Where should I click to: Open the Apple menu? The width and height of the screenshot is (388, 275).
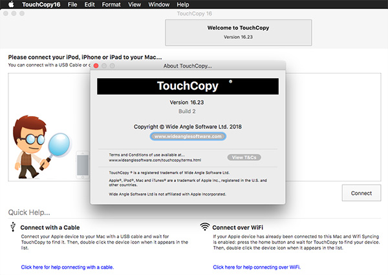click(x=11, y=5)
